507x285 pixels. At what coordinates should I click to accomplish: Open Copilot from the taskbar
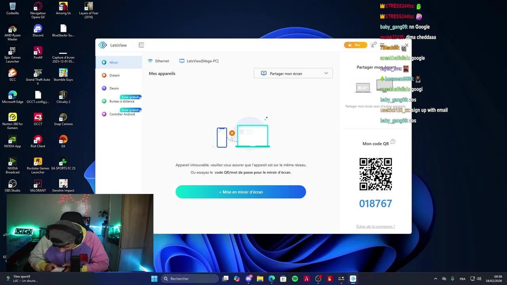point(237,279)
